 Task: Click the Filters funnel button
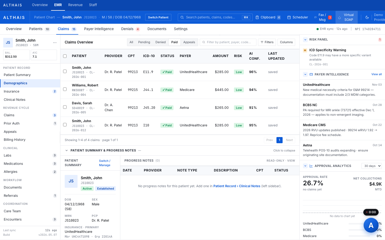click(267, 42)
